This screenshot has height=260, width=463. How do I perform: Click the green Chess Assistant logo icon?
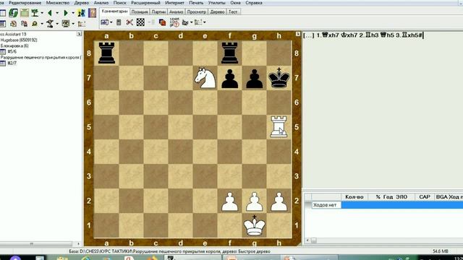[13, 13]
